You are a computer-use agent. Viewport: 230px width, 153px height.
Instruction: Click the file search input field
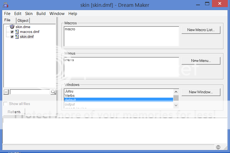pyautogui.click(x=30, y=92)
